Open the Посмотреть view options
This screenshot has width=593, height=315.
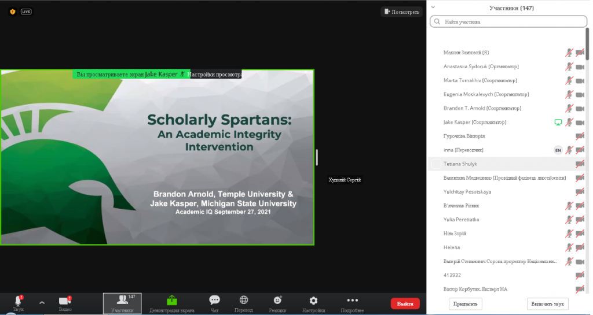pos(402,12)
